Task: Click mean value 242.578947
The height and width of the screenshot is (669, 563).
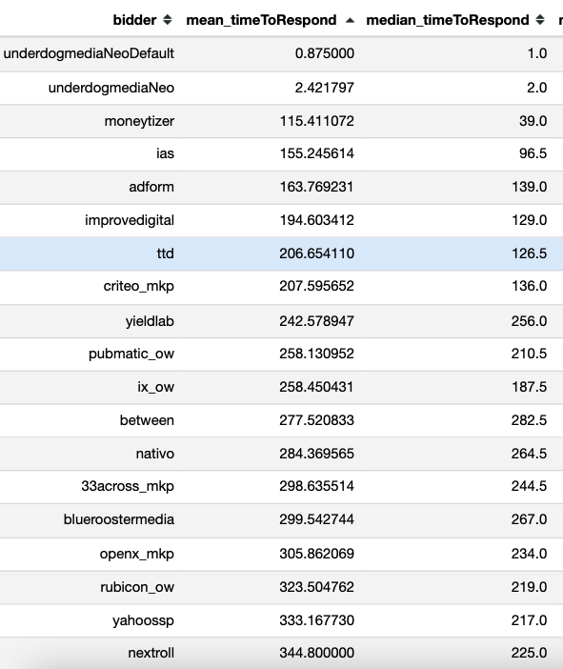Action: 317,321
